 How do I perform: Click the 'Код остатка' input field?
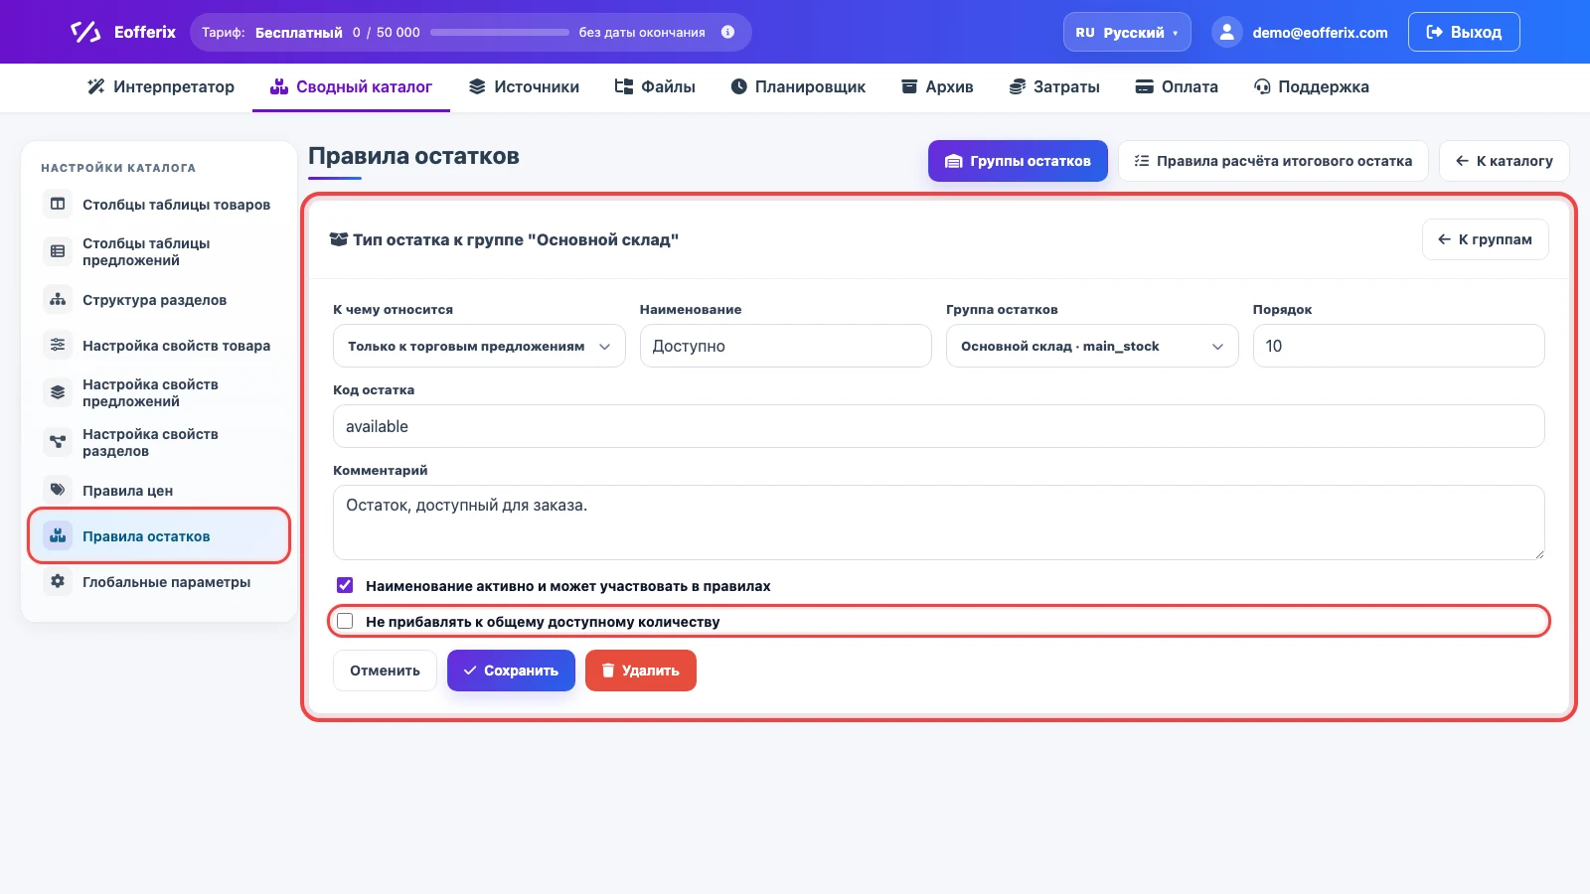pos(939,426)
